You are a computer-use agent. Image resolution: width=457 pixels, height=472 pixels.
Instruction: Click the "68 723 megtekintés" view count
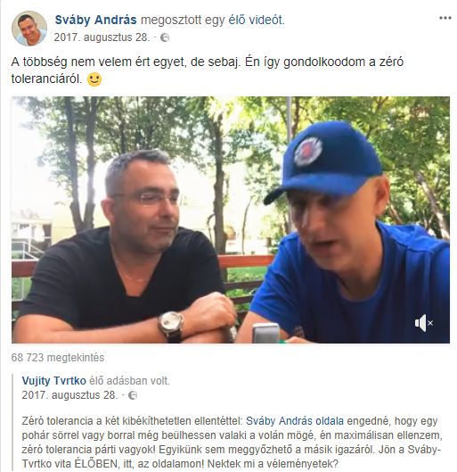click(58, 358)
